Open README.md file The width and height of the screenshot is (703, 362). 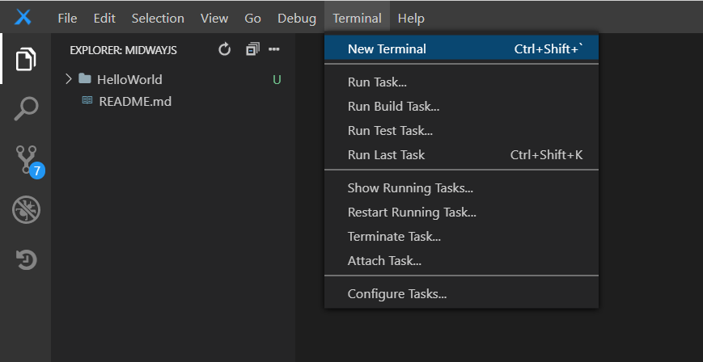[x=134, y=101]
